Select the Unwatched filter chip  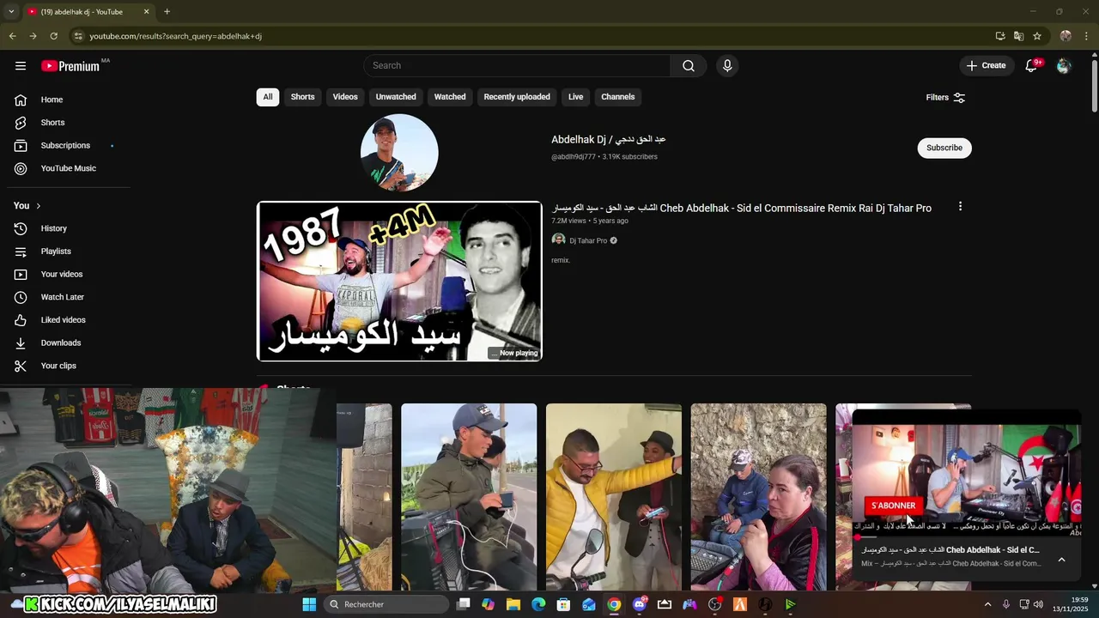pos(396,97)
